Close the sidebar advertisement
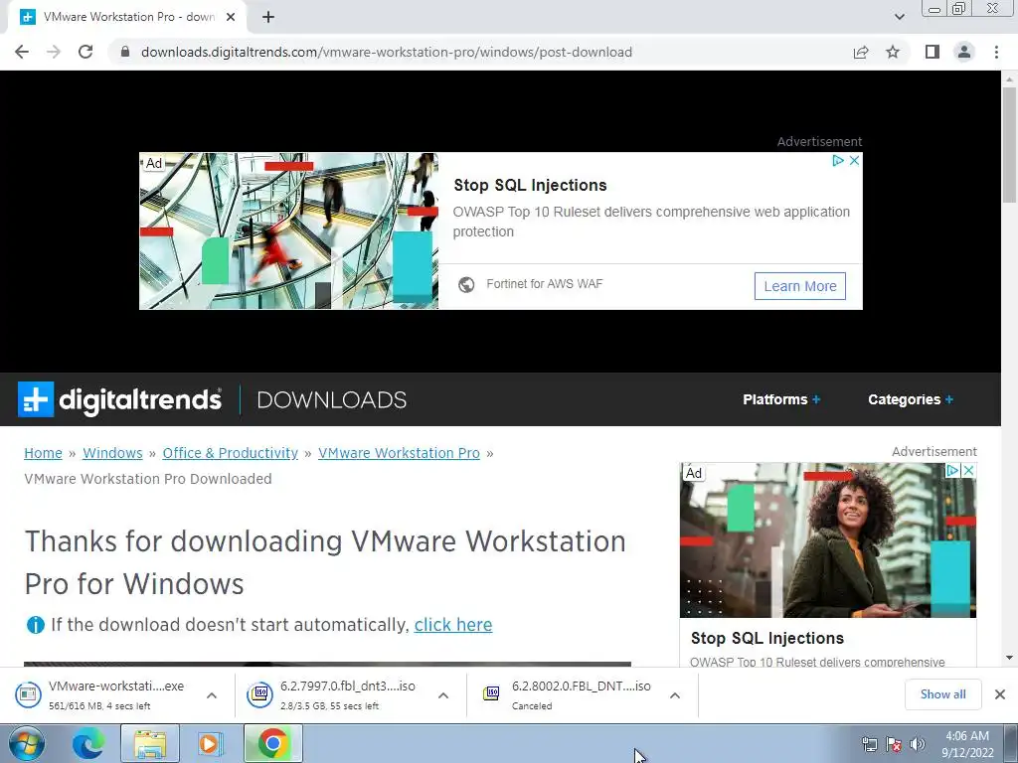1018x763 pixels. (968, 470)
